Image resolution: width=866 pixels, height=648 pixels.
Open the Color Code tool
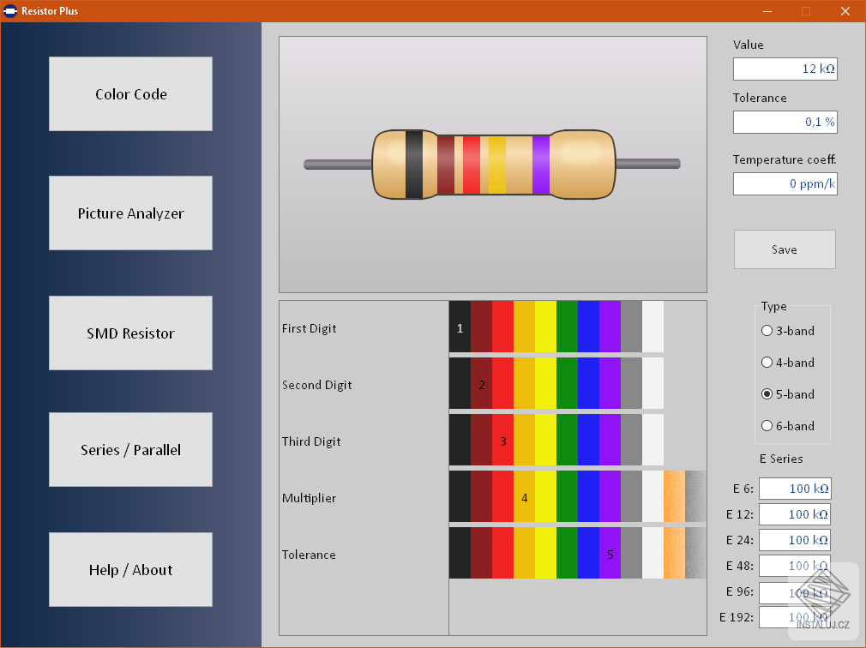point(130,93)
